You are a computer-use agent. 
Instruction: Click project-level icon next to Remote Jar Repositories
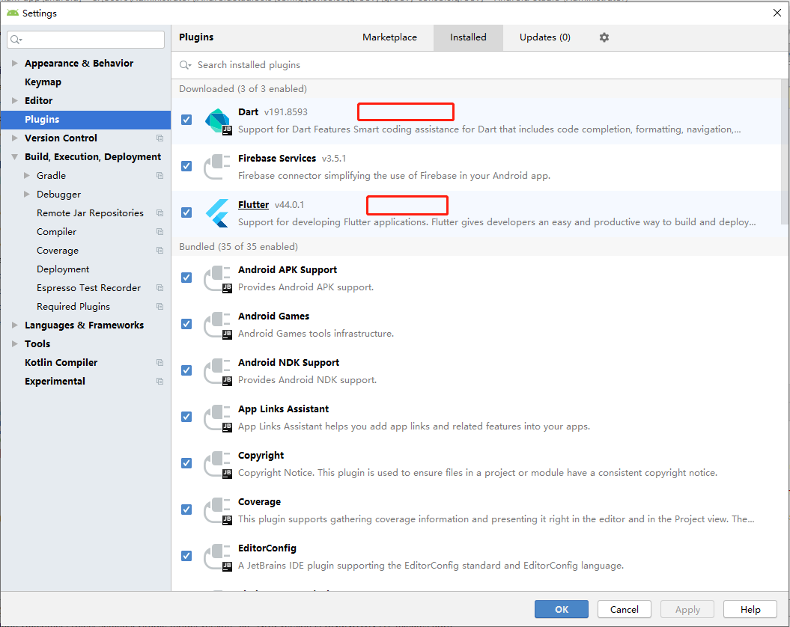pos(159,213)
